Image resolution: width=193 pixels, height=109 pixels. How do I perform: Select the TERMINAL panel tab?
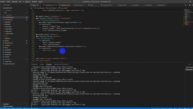click(x=49, y=64)
